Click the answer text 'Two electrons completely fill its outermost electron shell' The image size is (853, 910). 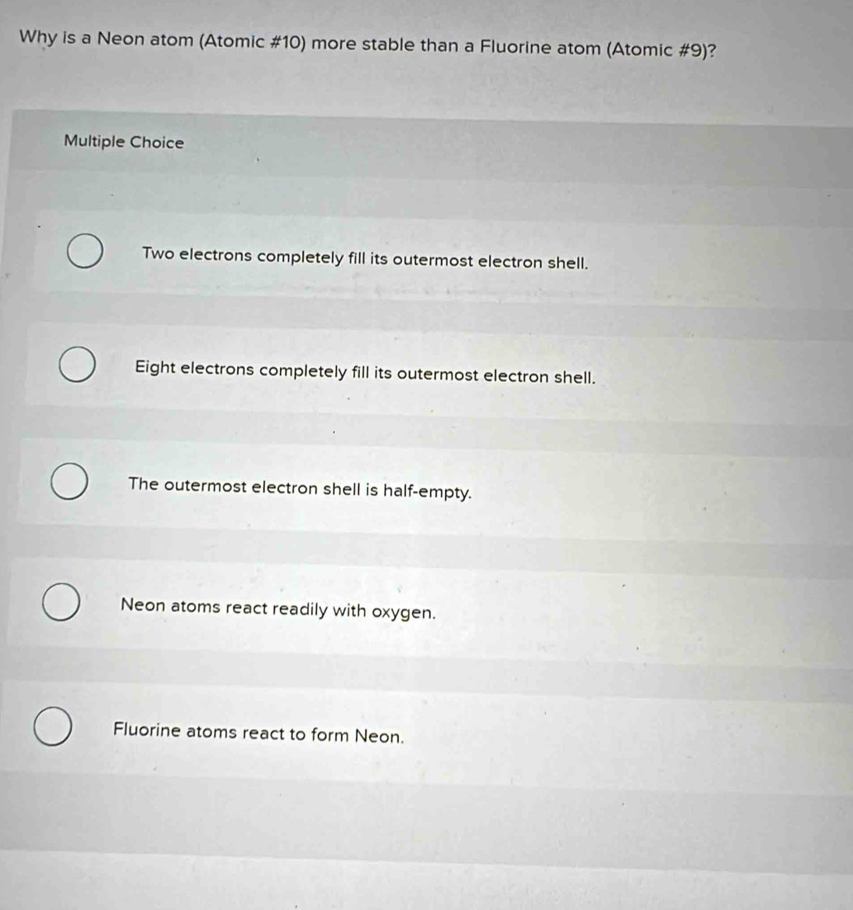(365, 259)
